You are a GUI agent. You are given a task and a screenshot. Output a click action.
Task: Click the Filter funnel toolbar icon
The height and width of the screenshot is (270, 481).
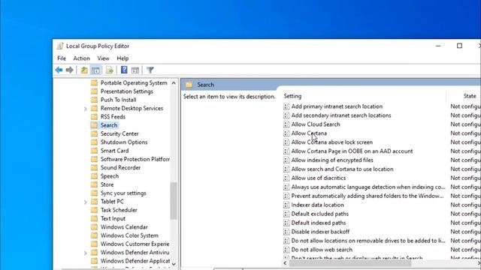[150, 70]
